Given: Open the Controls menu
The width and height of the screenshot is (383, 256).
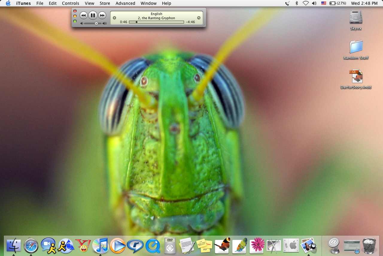Looking at the screenshot, I should [x=71, y=3].
